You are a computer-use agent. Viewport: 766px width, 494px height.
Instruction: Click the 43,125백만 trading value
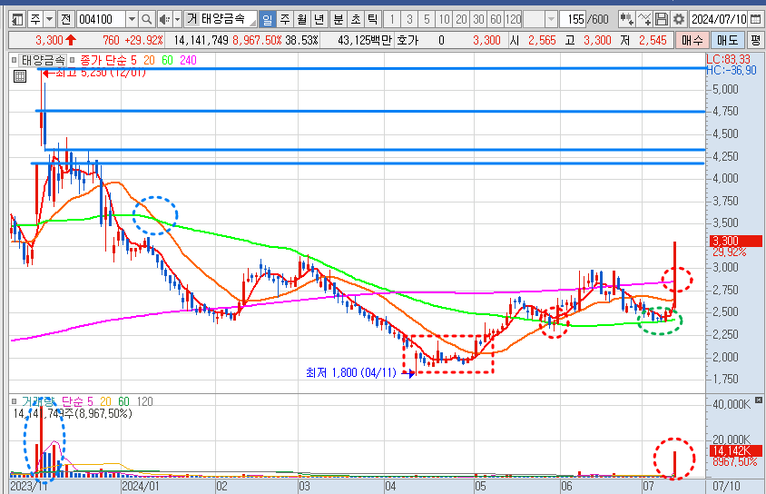[365, 40]
